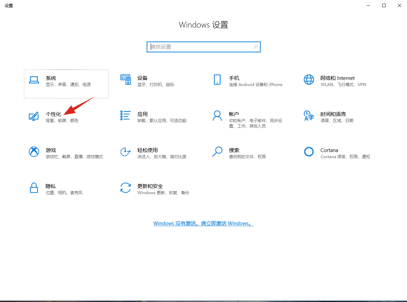Click the text 游戏栏、截屏、直播、游戏模式
Screen dimensions: 407x302
(x=74, y=156)
